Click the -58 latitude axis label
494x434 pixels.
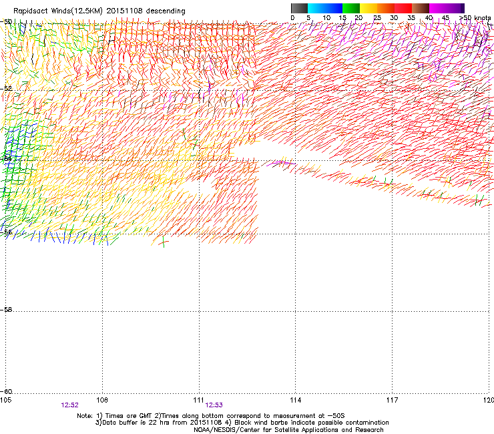pos(6,310)
